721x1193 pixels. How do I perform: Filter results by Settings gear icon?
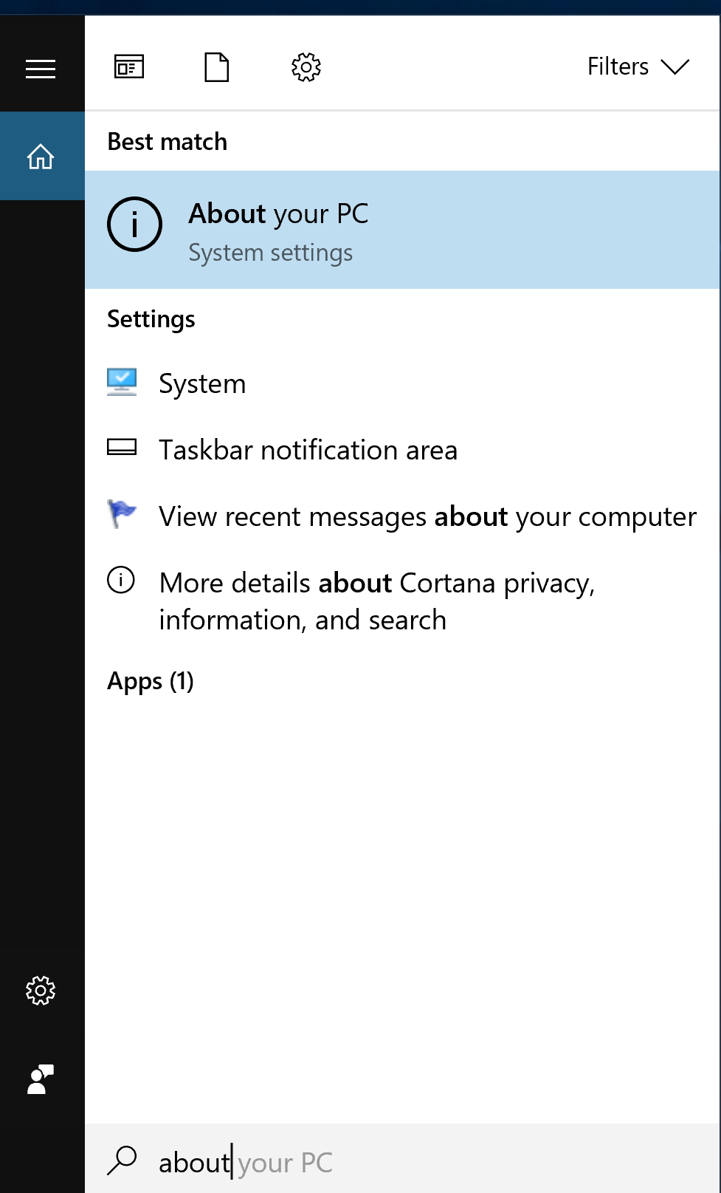tap(306, 67)
